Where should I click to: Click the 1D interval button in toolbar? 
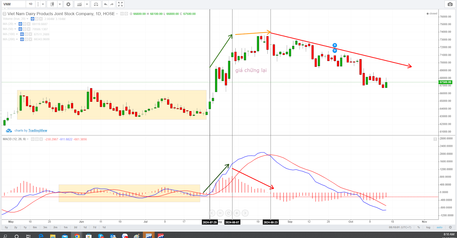31,4
